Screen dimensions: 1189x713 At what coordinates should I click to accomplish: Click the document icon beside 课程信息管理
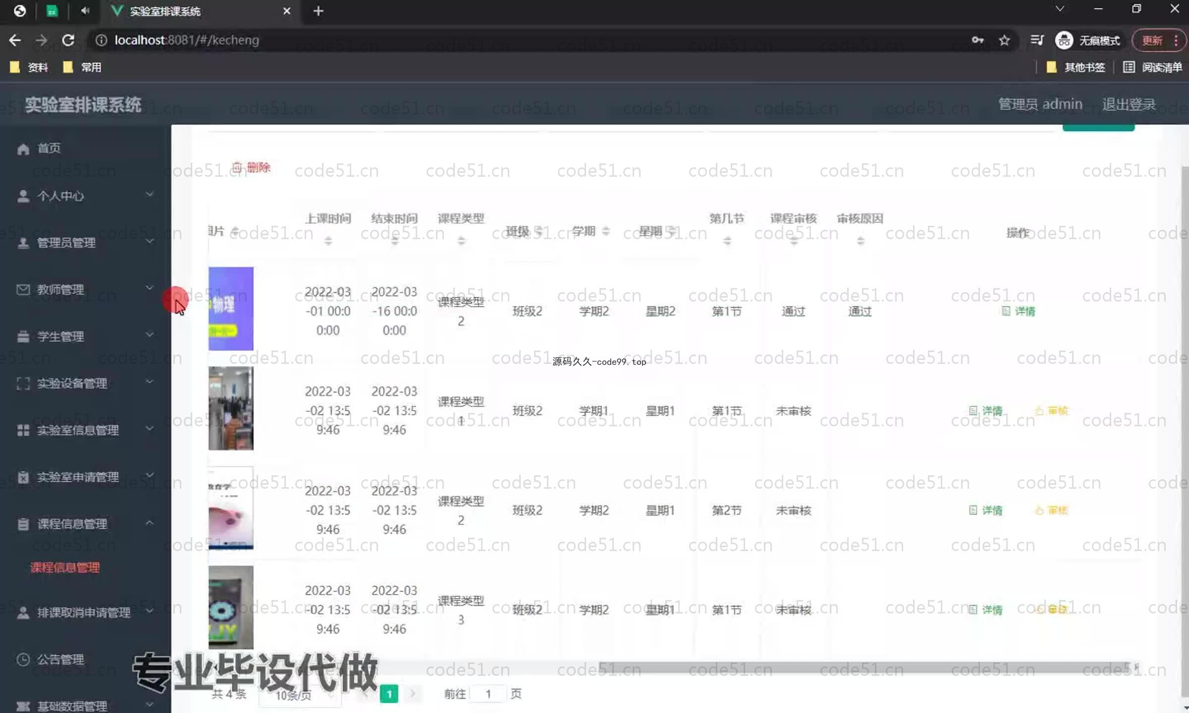pyautogui.click(x=23, y=524)
